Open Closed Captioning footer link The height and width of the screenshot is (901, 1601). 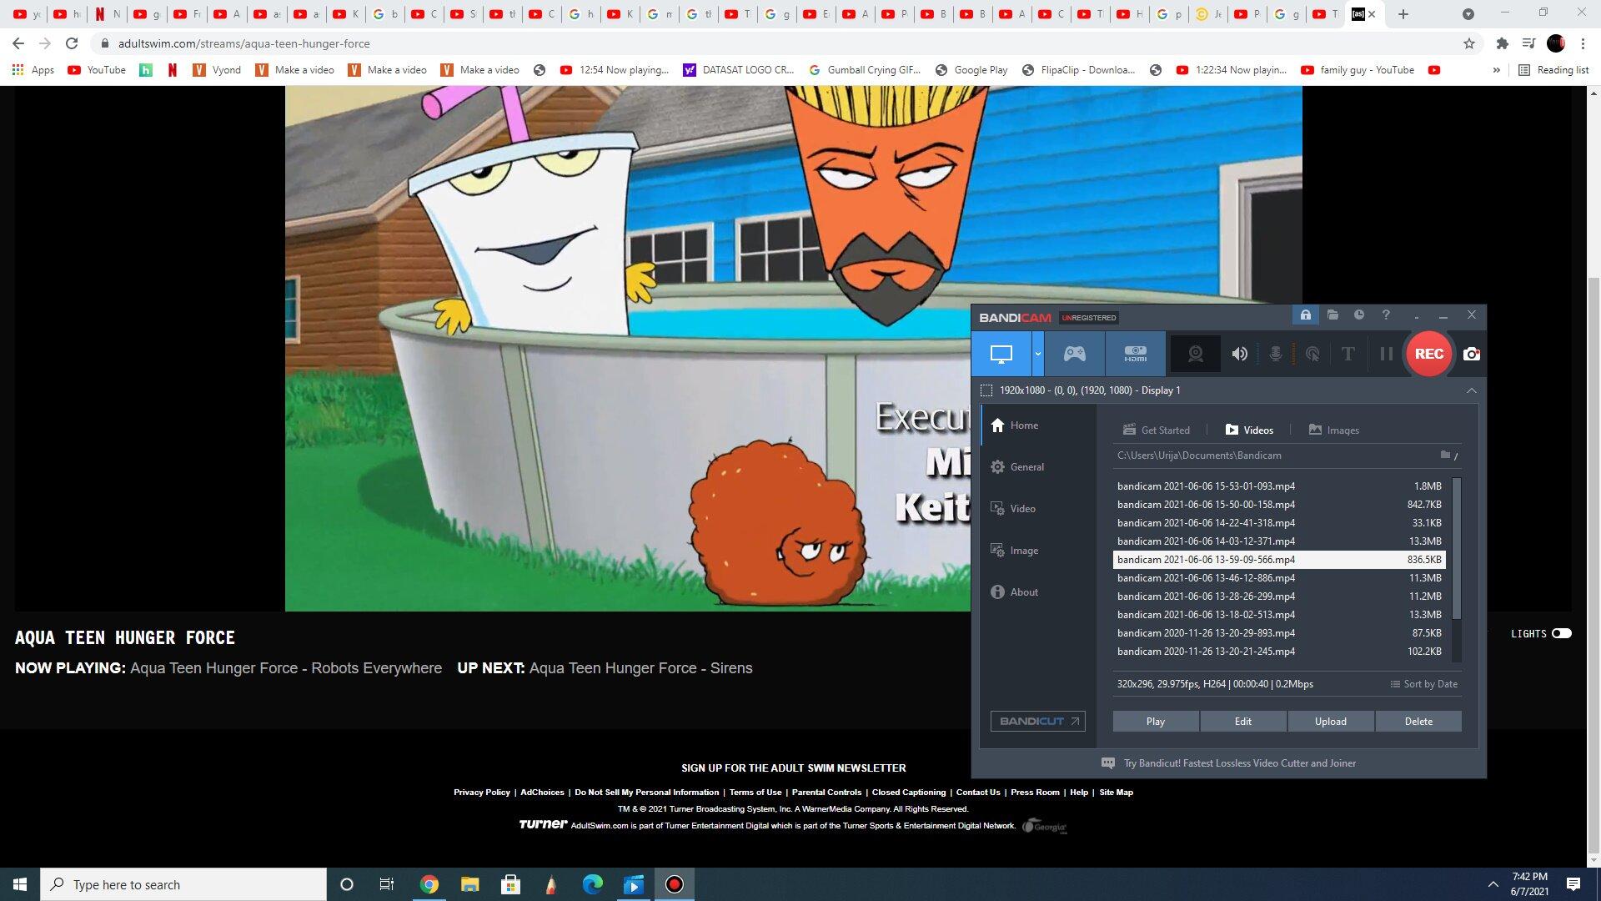[x=908, y=793]
